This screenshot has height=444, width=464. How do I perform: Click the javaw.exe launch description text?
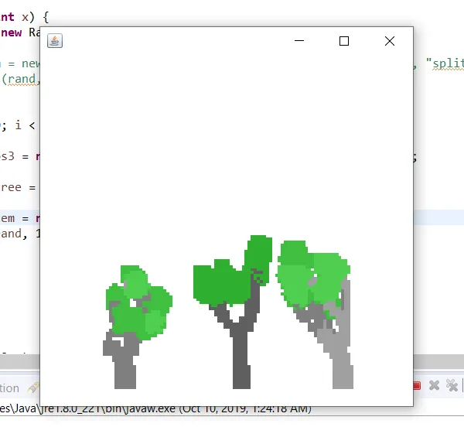click(155, 408)
